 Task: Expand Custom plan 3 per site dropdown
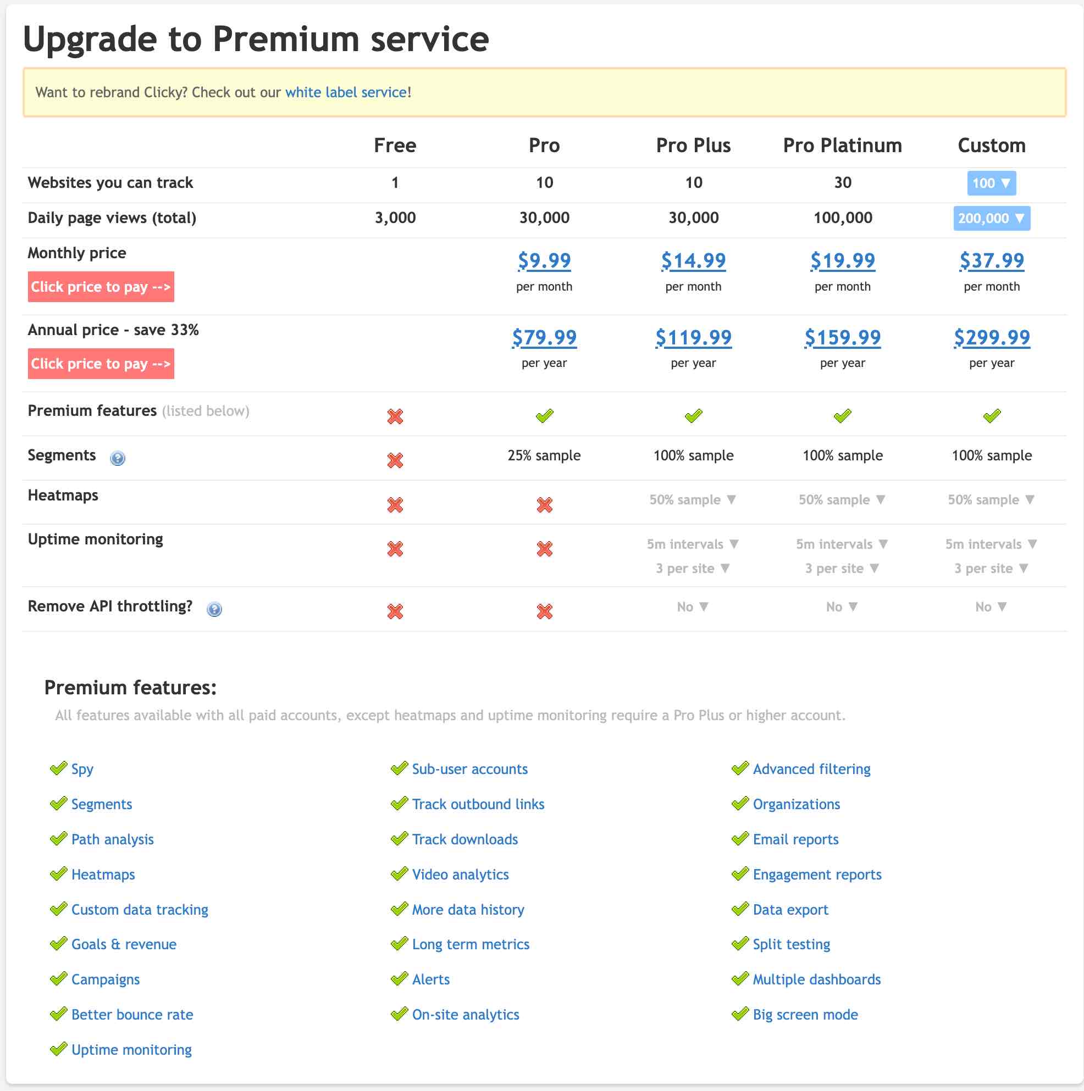(991, 569)
